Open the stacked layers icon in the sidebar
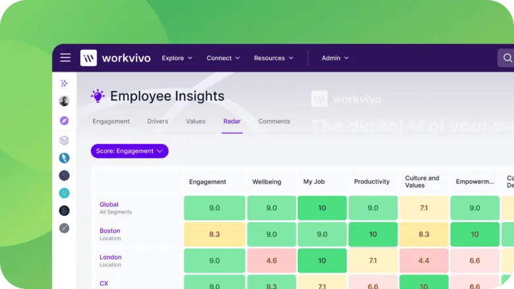The width and height of the screenshot is (514, 289). click(x=65, y=140)
